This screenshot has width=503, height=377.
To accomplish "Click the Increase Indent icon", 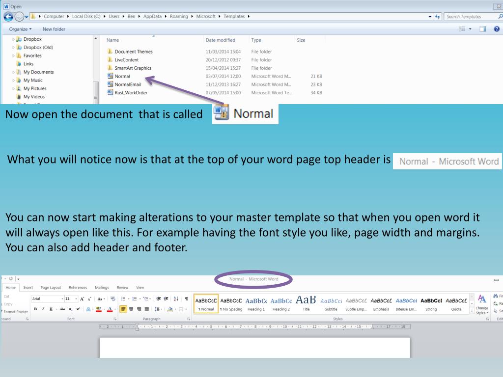I will pos(166,299).
